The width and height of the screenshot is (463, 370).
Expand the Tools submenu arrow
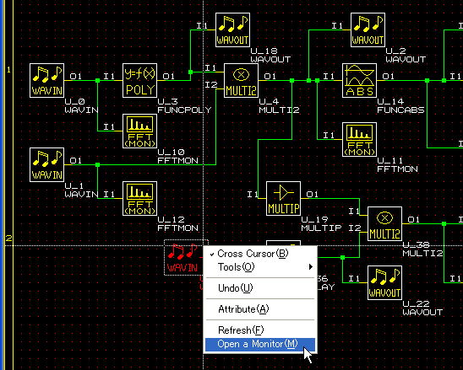(310, 267)
